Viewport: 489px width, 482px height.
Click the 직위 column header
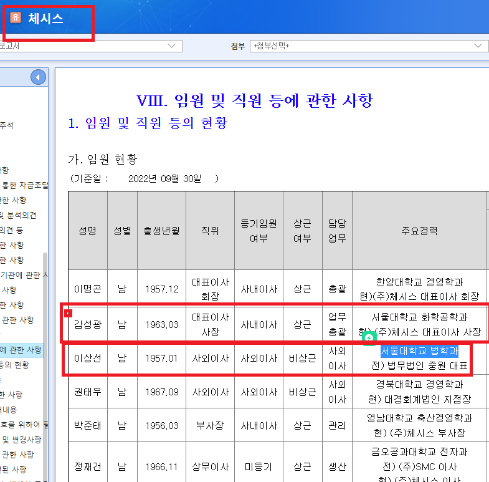click(x=210, y=230)
